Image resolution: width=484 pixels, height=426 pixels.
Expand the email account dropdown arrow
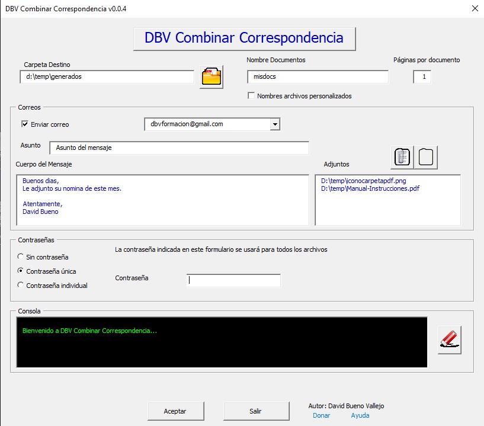275,124
